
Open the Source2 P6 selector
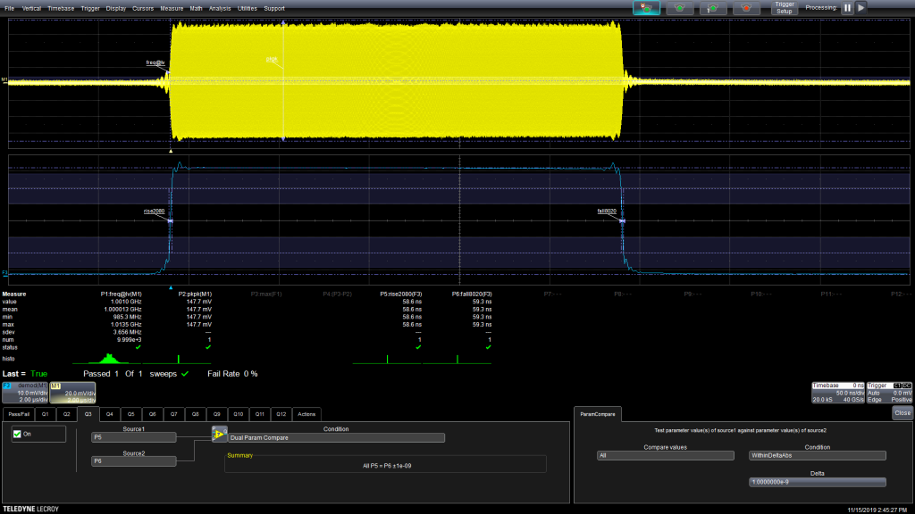coord(134,461)
